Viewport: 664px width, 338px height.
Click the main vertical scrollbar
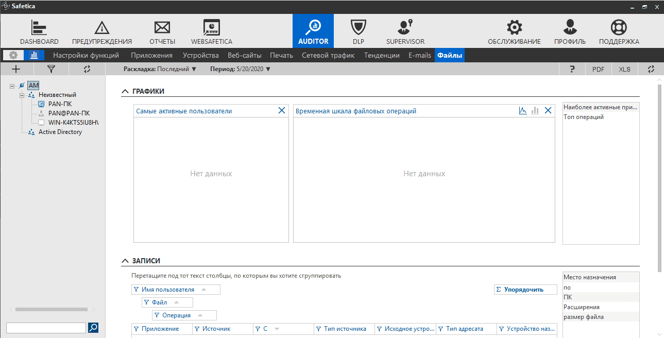pyautogui.click(x=660, y=177)
